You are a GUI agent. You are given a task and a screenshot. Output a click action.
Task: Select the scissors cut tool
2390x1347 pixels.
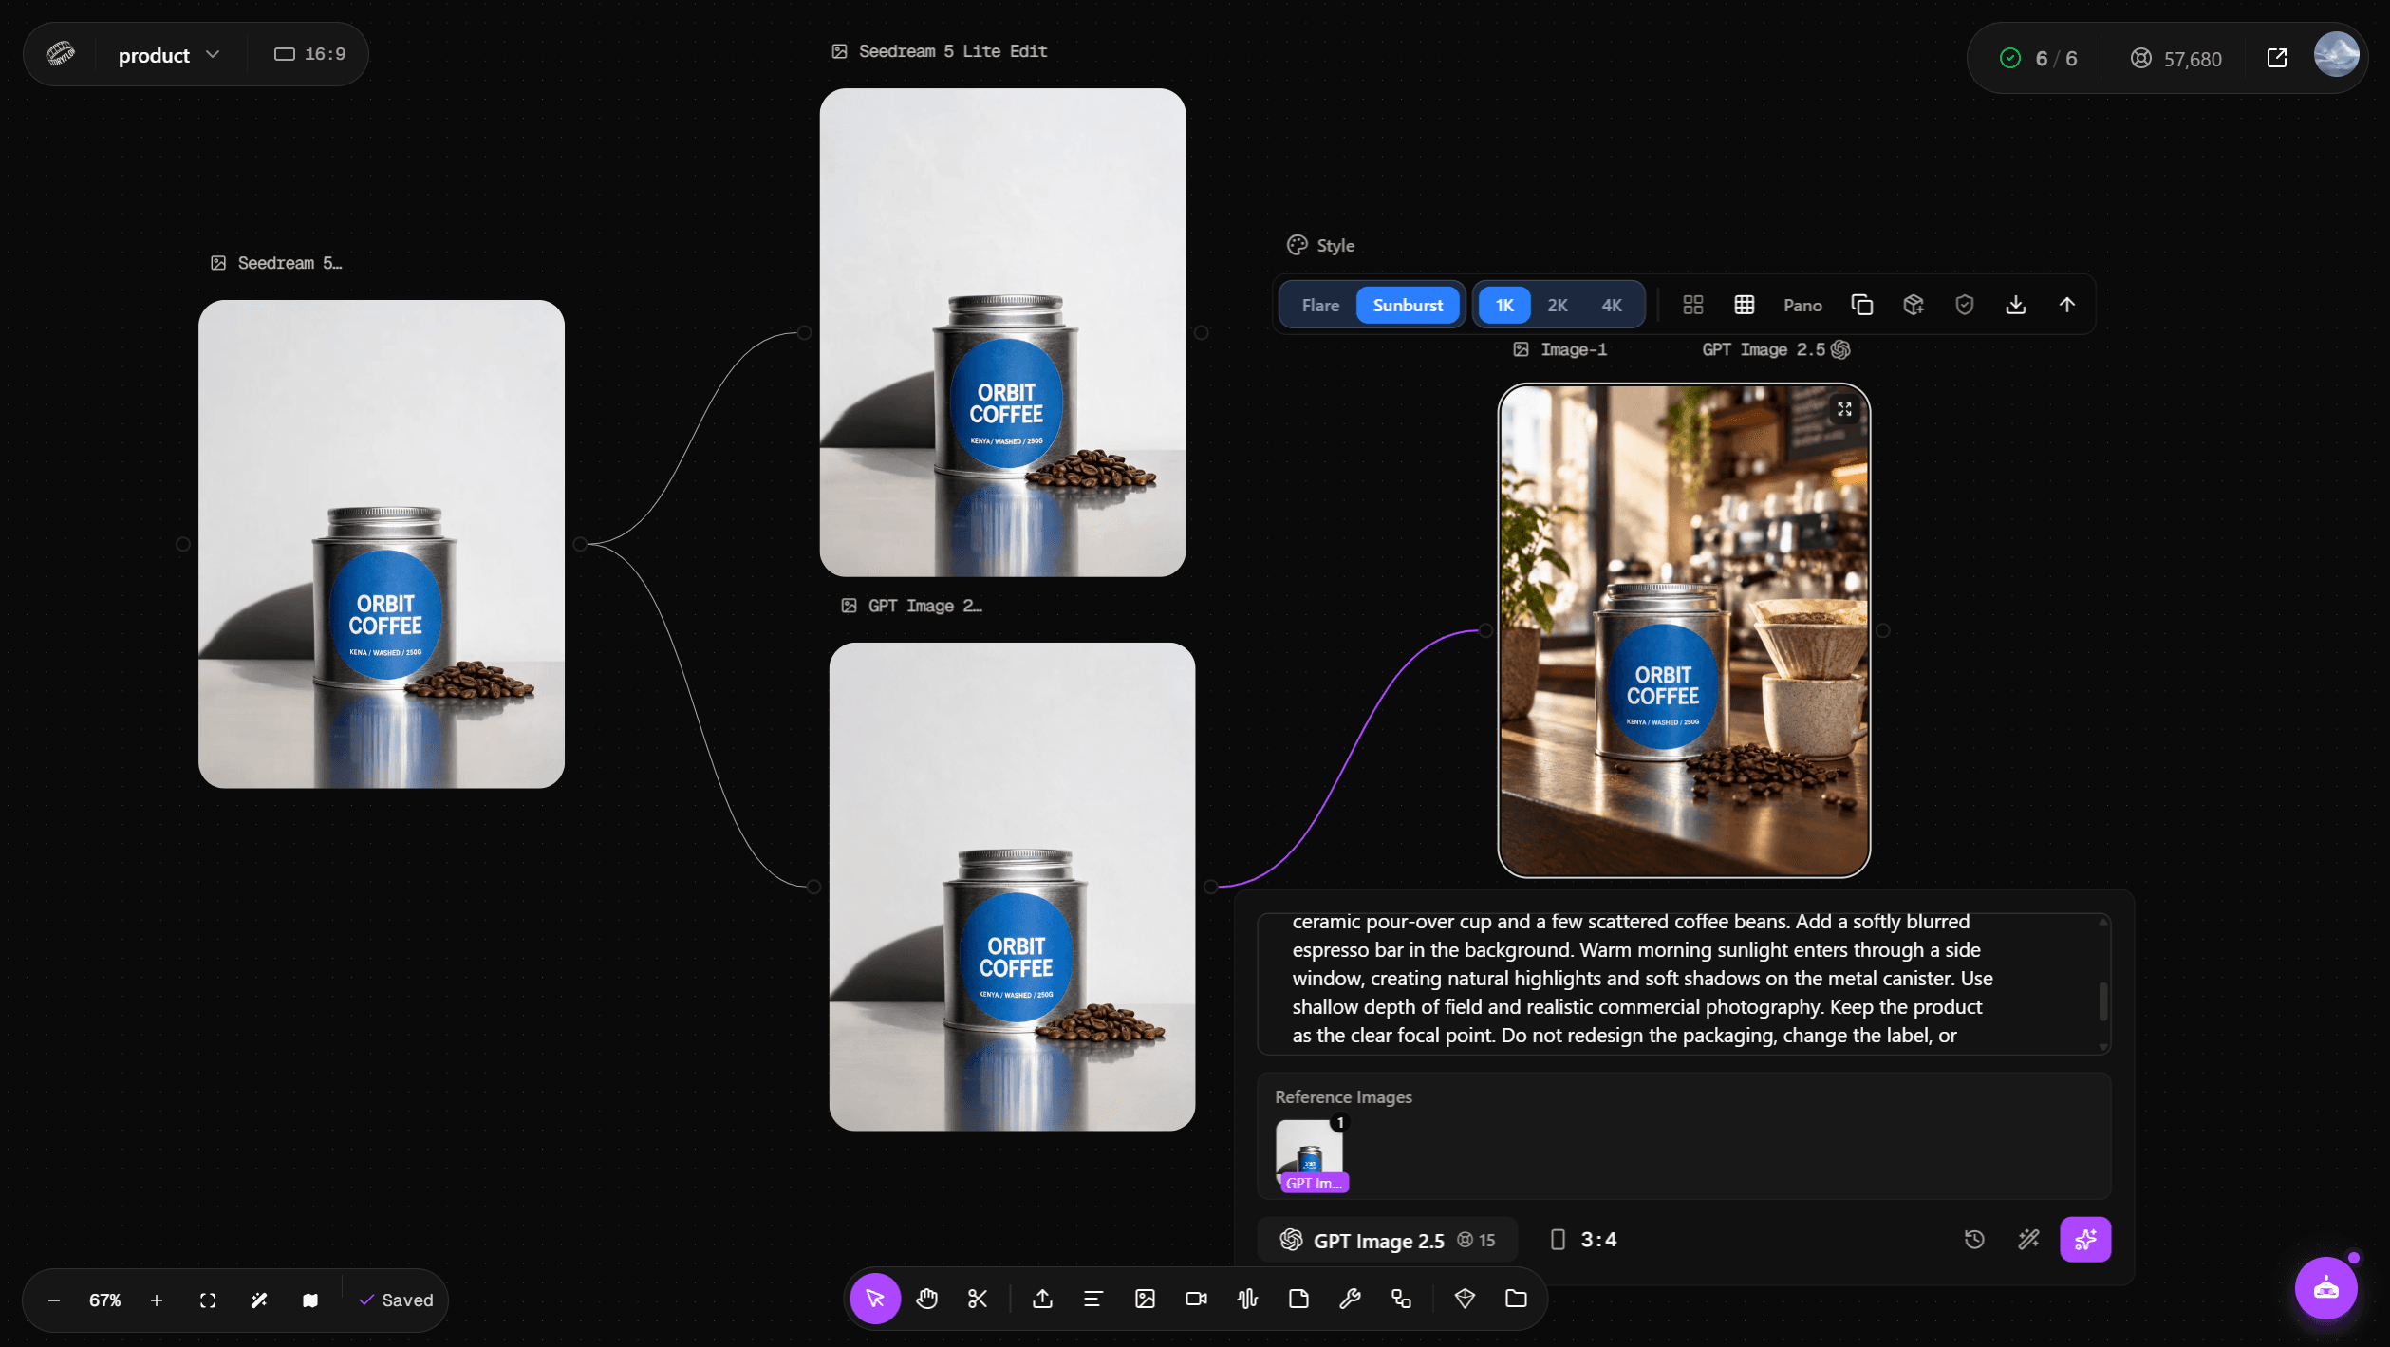click(978, 1298)
